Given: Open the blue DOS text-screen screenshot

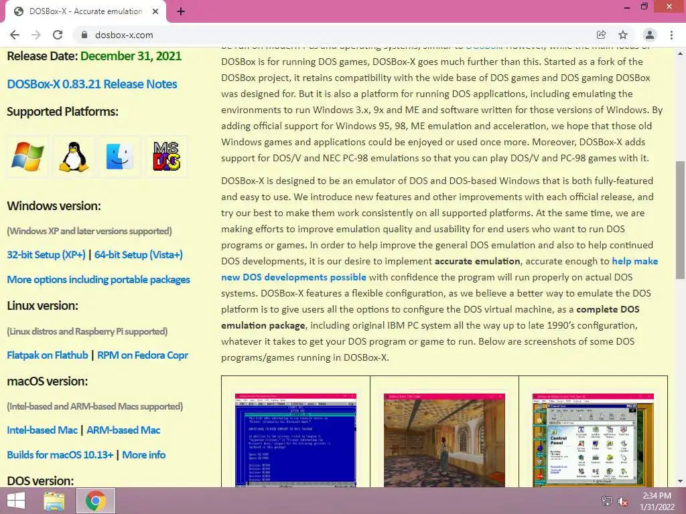Looking at the screenshot, I should pos(295,440).
